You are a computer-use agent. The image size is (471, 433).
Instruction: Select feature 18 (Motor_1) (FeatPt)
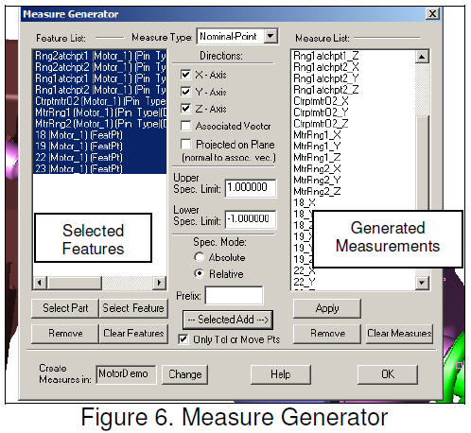pos(99,135)
